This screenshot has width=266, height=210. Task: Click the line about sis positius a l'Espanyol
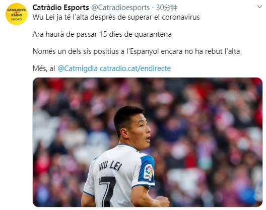coord(136,51)
